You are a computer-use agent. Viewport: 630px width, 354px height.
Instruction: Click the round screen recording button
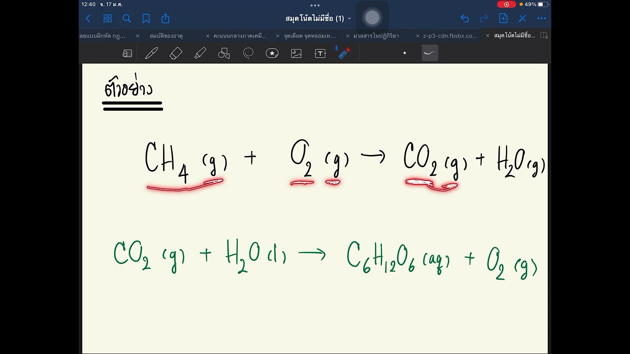pyautogui.click(x=372, y=18)
